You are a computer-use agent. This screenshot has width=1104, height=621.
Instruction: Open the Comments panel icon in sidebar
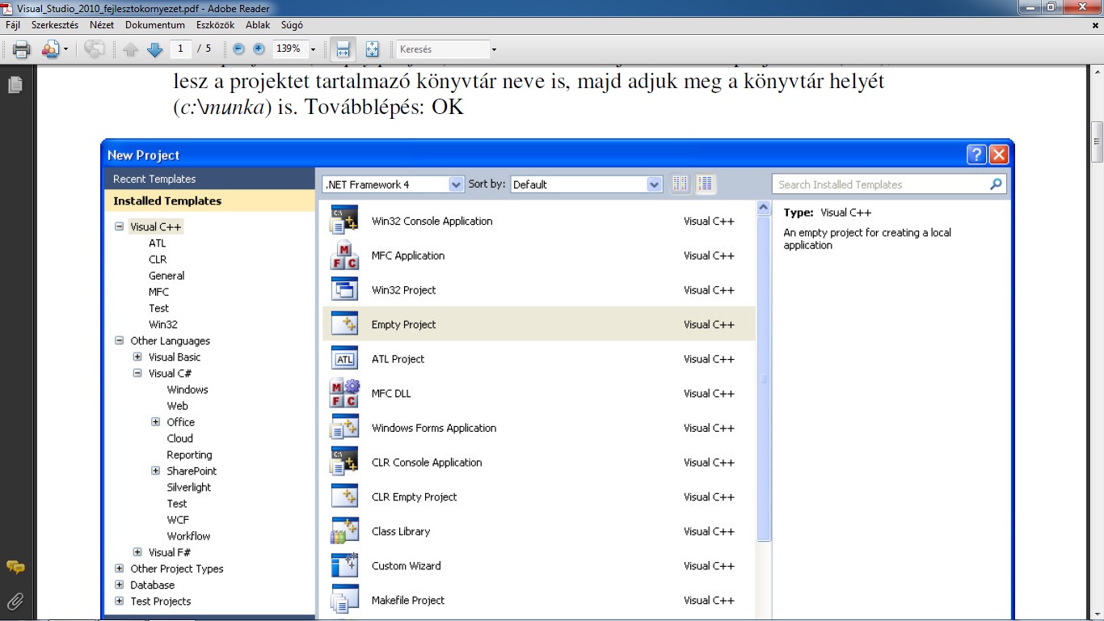point(15,568)
